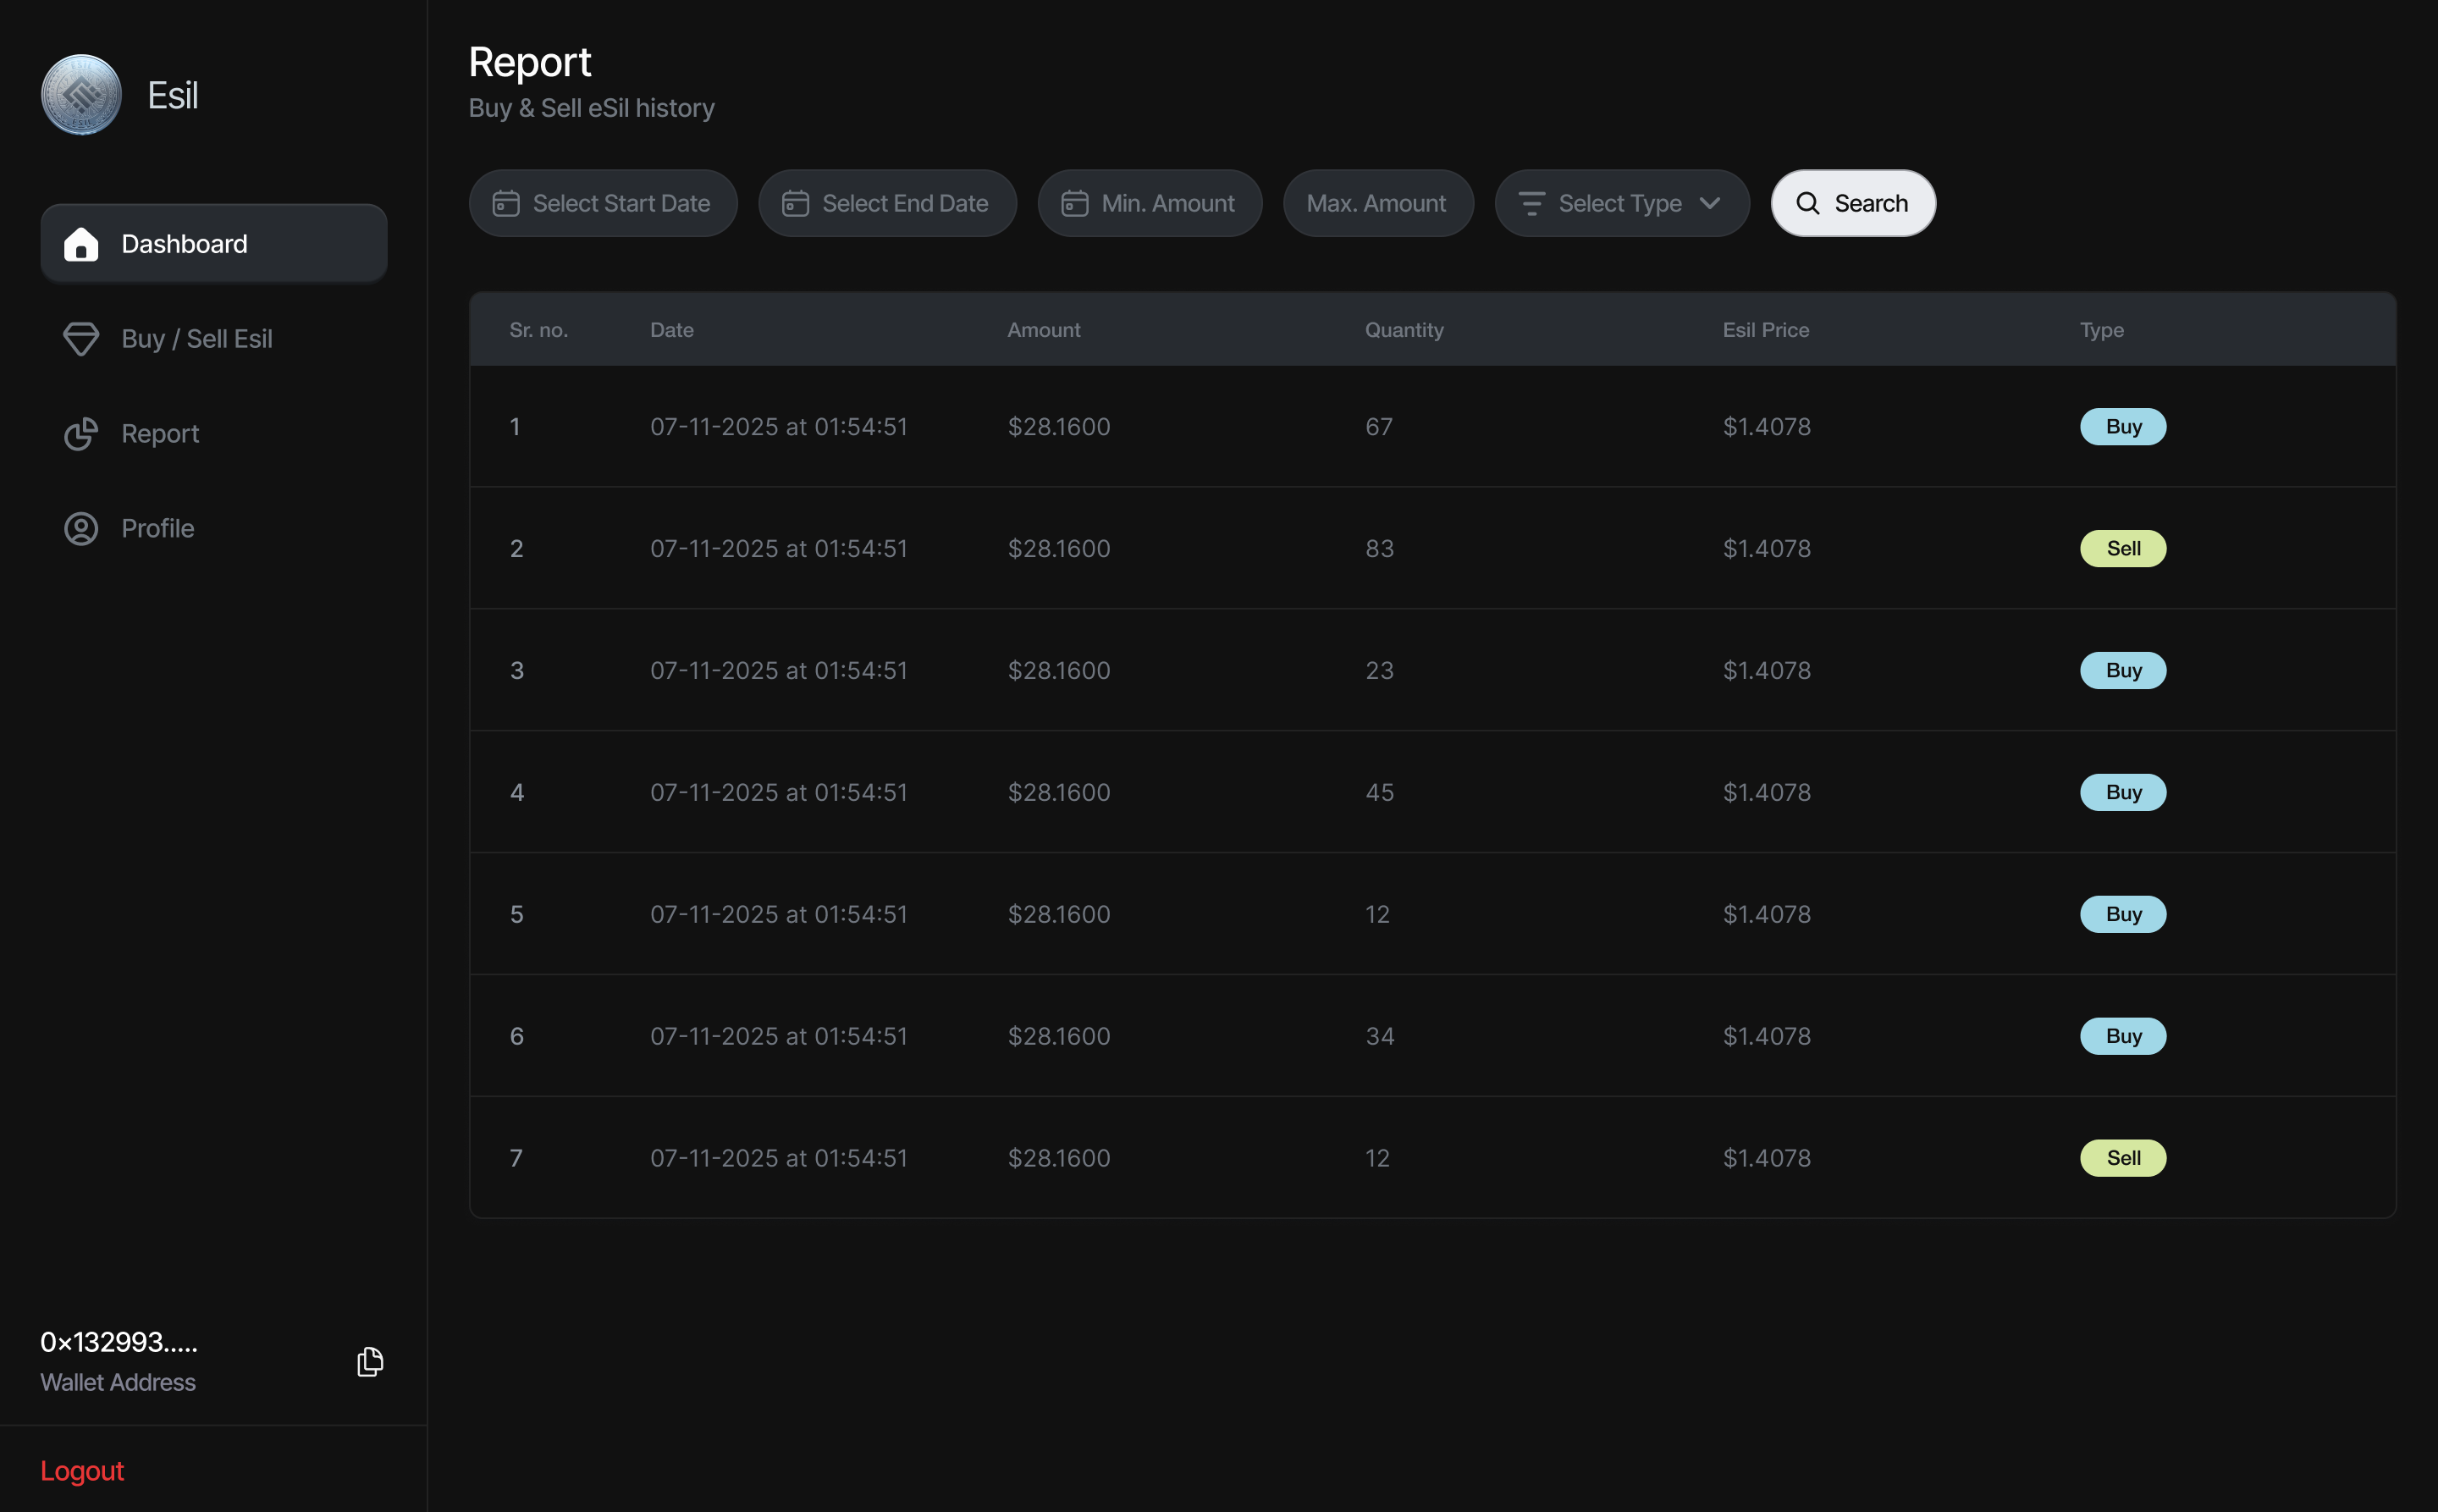Image resolution: width=2438 pixels, height=1512 pixels.
Task: Open Select End Date picker
Action: (904, 204)
